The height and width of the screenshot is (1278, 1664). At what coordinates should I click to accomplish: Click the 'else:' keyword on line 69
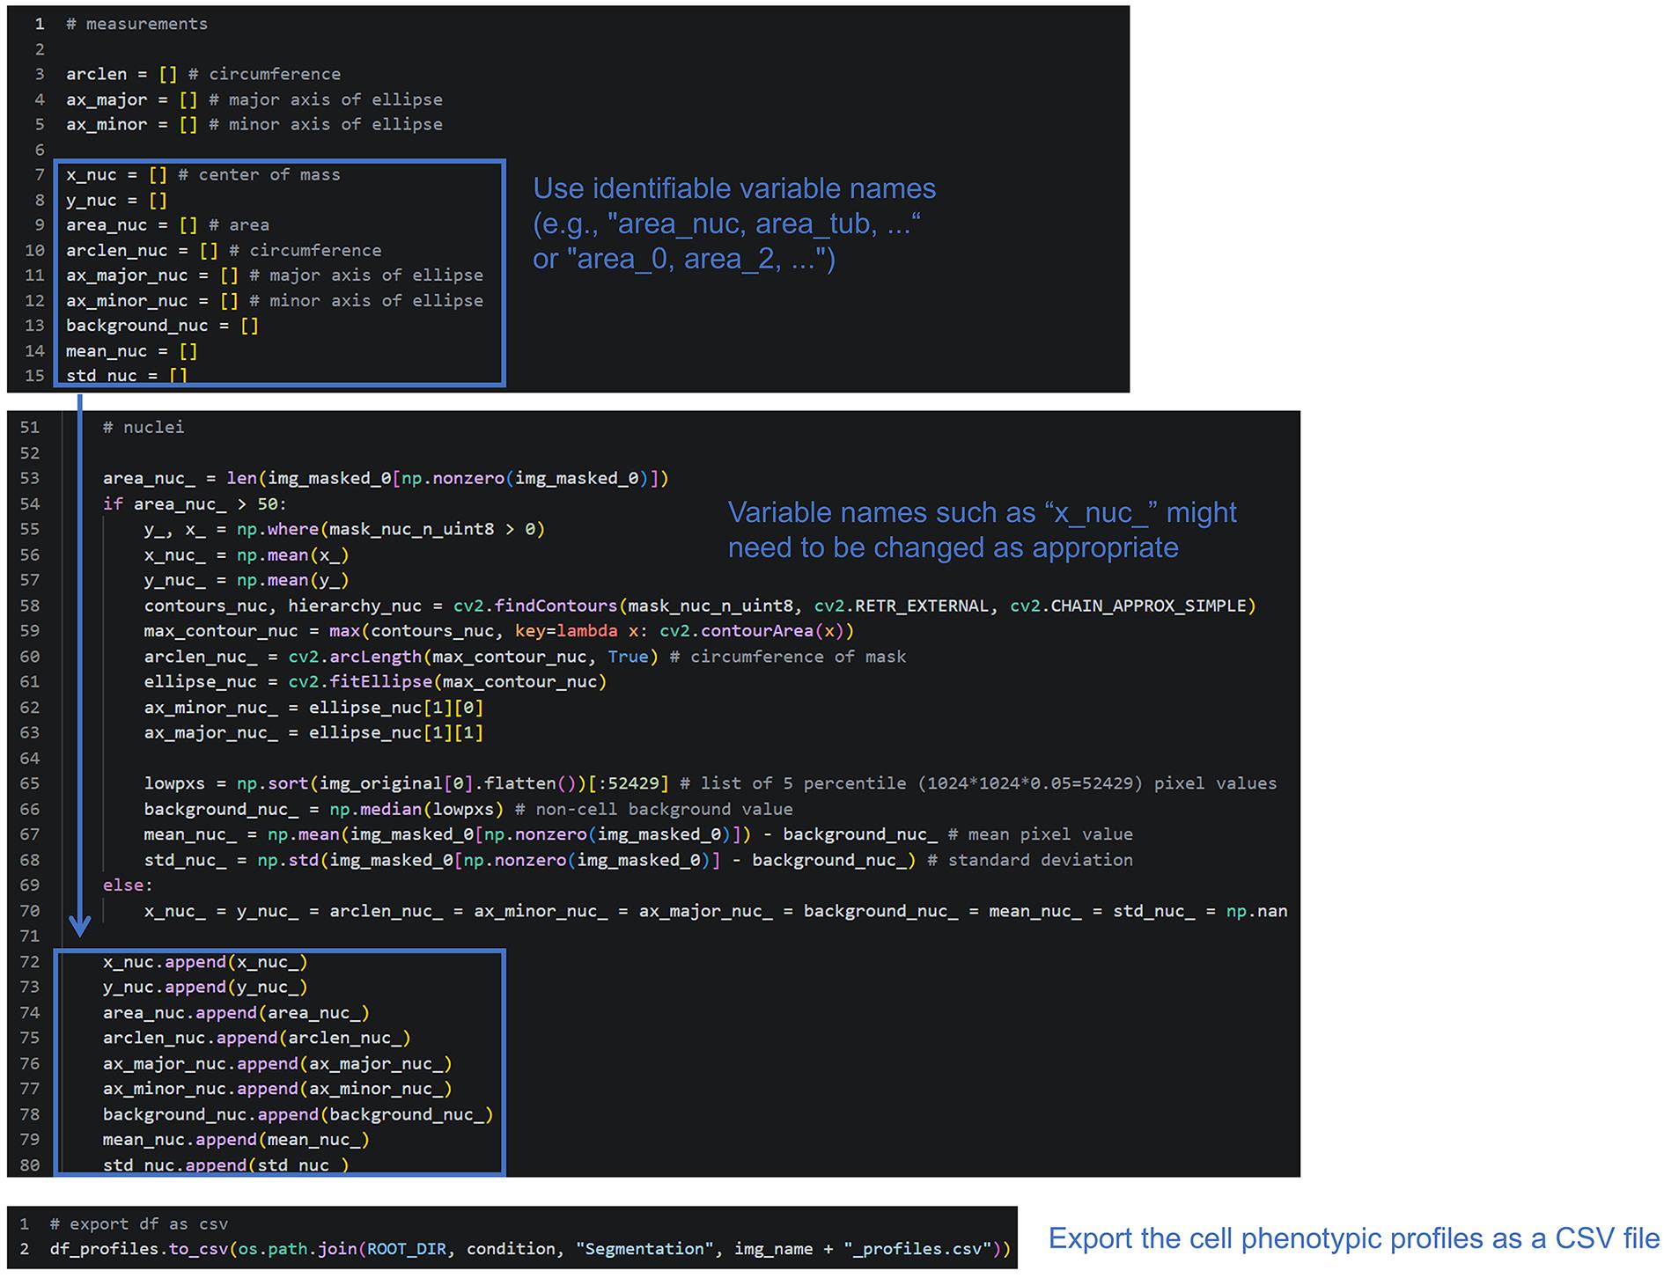(127, 885)
